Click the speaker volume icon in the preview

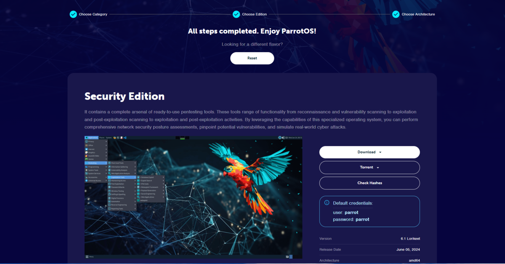[283, 138]
